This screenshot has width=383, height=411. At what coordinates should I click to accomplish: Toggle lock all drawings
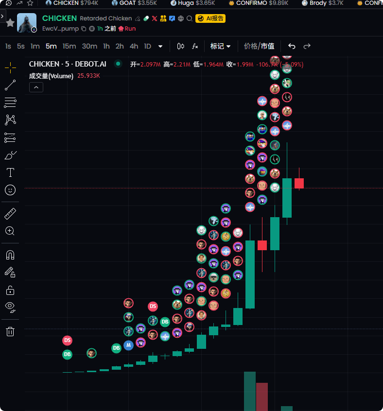10,290
